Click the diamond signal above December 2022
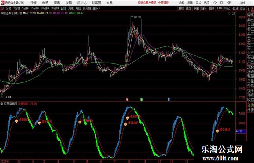The height and width of the screenshot is (163, 254). pyautogui.click(x=16, y=122)
